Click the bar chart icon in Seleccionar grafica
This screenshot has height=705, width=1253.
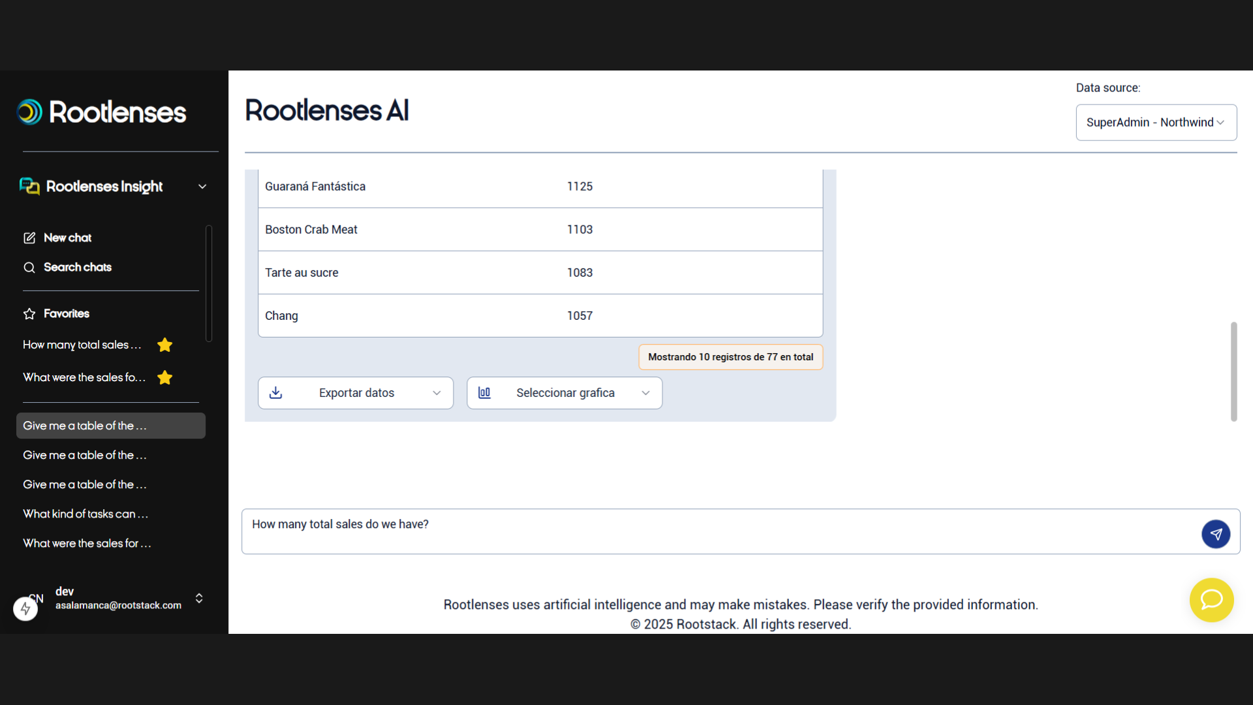tap(485, 392)
